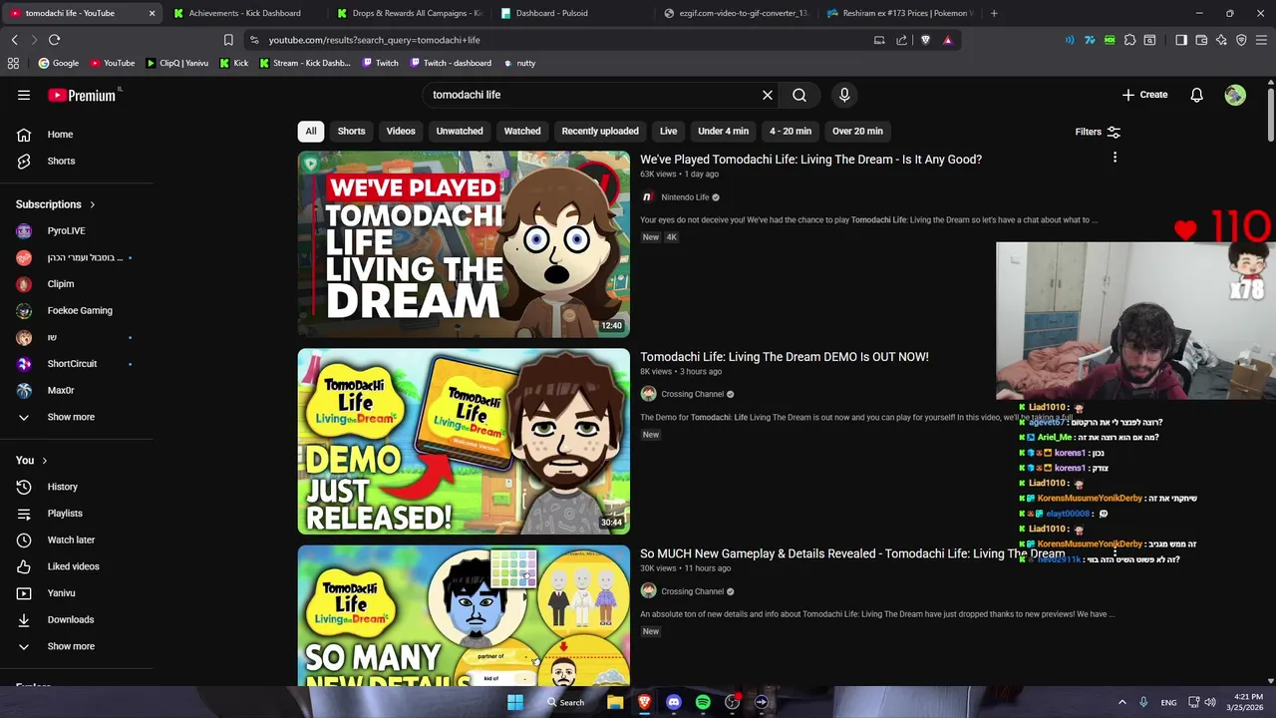The width and height of the screenshot is (1276, 718).
Task: Select the Videos filter chip
Action: coord(401,131)
